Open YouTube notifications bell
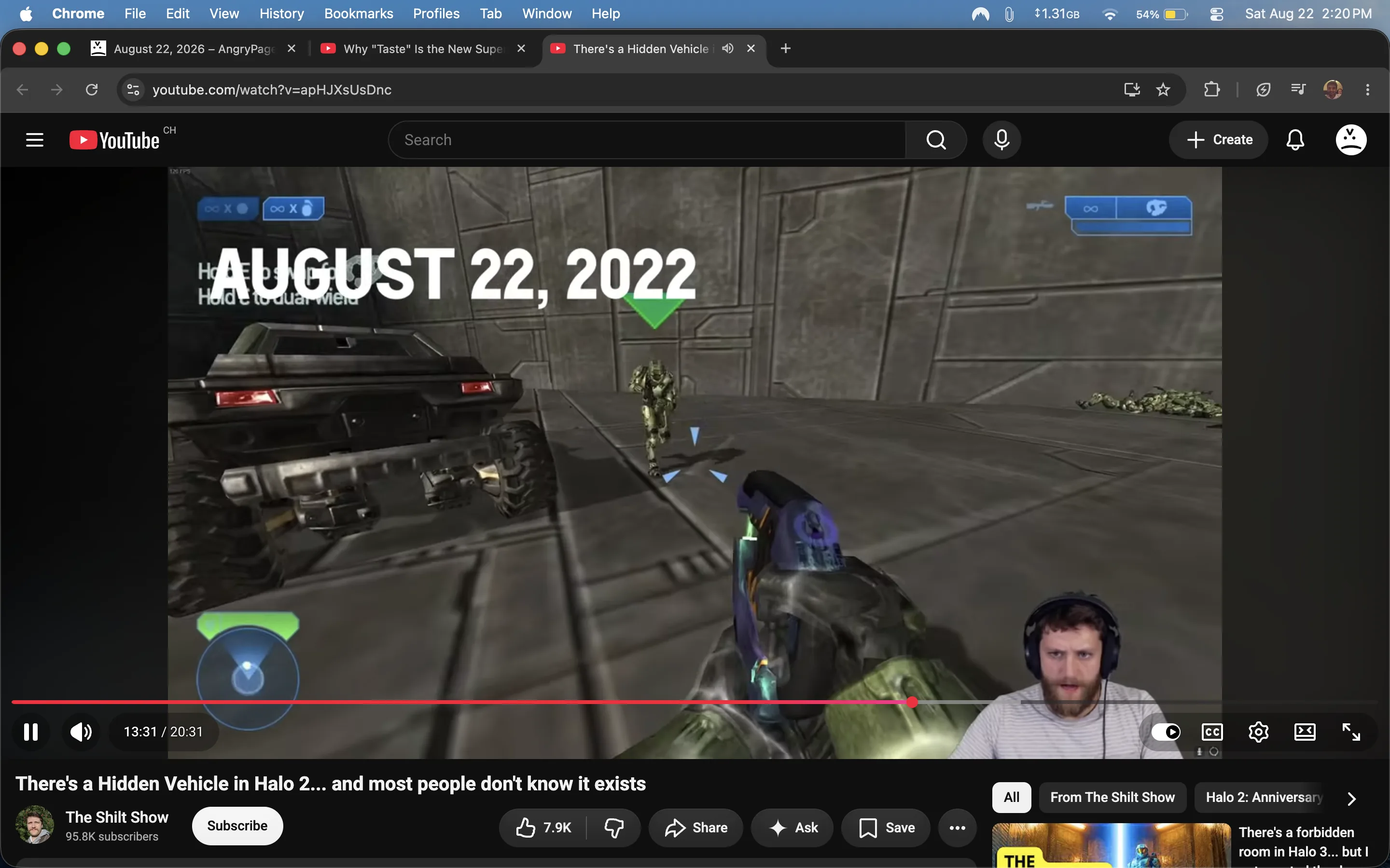The height and width of the screenshot is (868, 1390). coord(1295,139)
